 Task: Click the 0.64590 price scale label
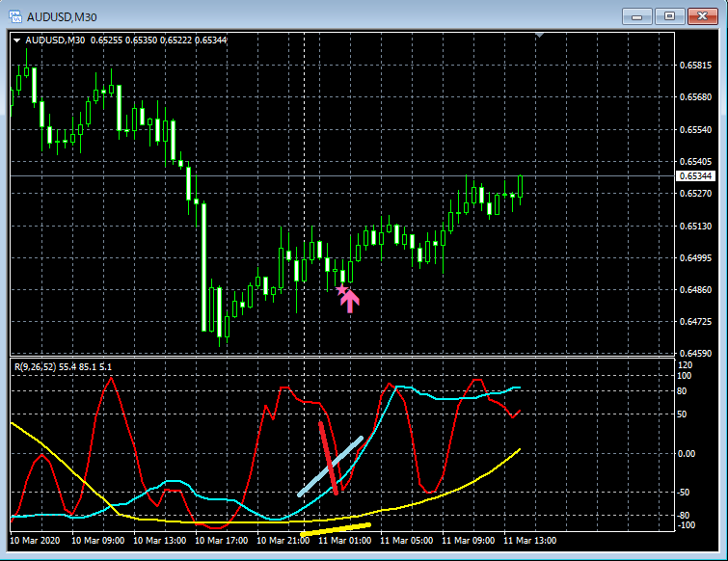tap(695, 353)
